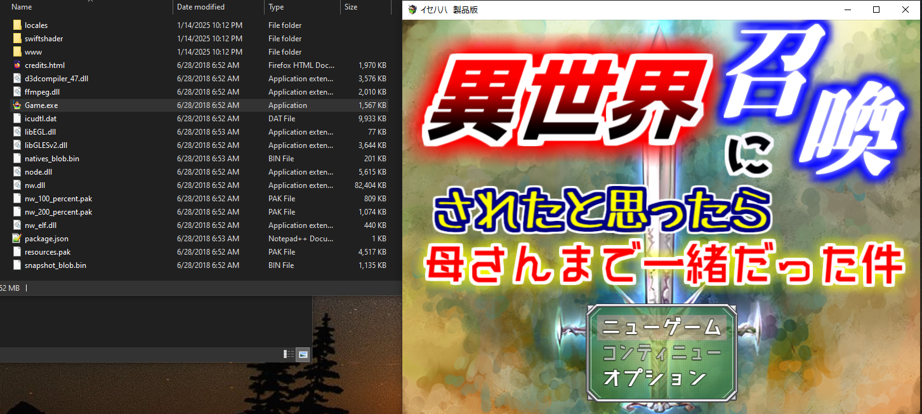Switch to large icons view layout
Screen dimensions: 922x414
(x=303, y=354)
